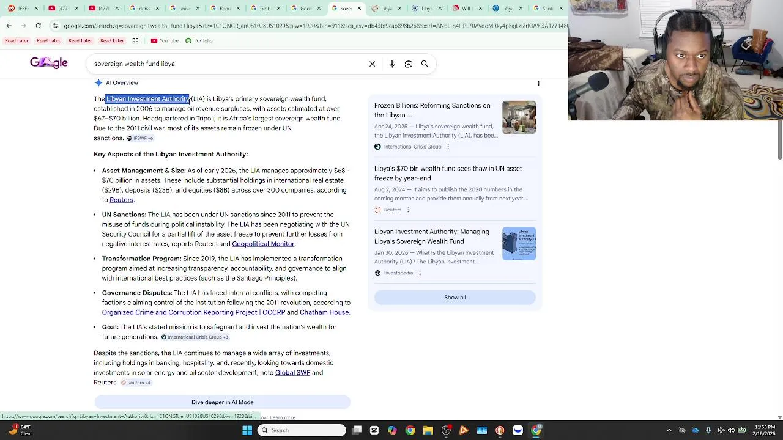Screen dimensions: 783x440
Task: Click Dive deeper in AI Mode button
Action: [222, 402]
